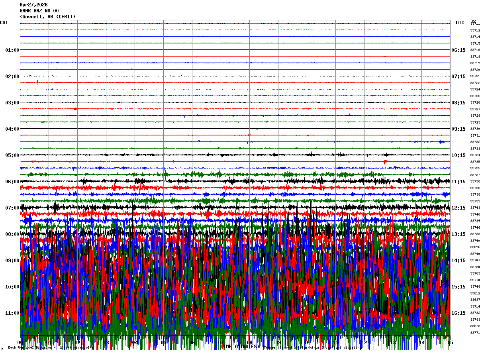This screenshot has width=482, height=353.
Task: Select the DC offset value 33719
Action: (x=475, y=63)
